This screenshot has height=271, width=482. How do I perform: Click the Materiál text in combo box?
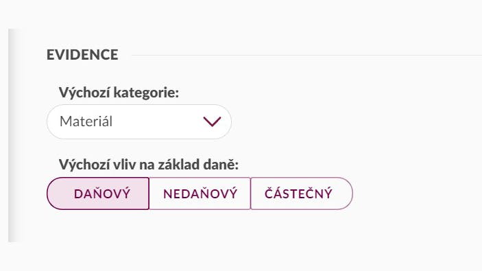click(86, 121)
